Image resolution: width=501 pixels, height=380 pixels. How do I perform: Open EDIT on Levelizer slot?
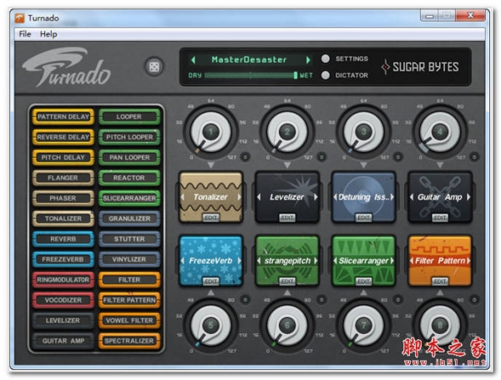(287, 218)
